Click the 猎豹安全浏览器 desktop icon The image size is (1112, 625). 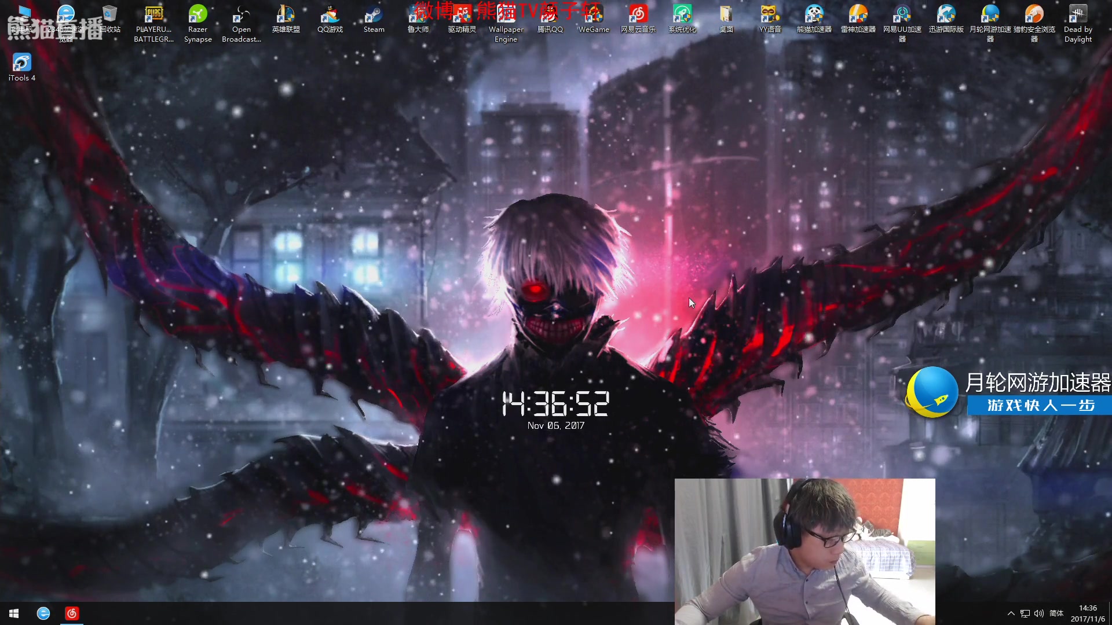pyautogui.click(x=1034, y=23)
